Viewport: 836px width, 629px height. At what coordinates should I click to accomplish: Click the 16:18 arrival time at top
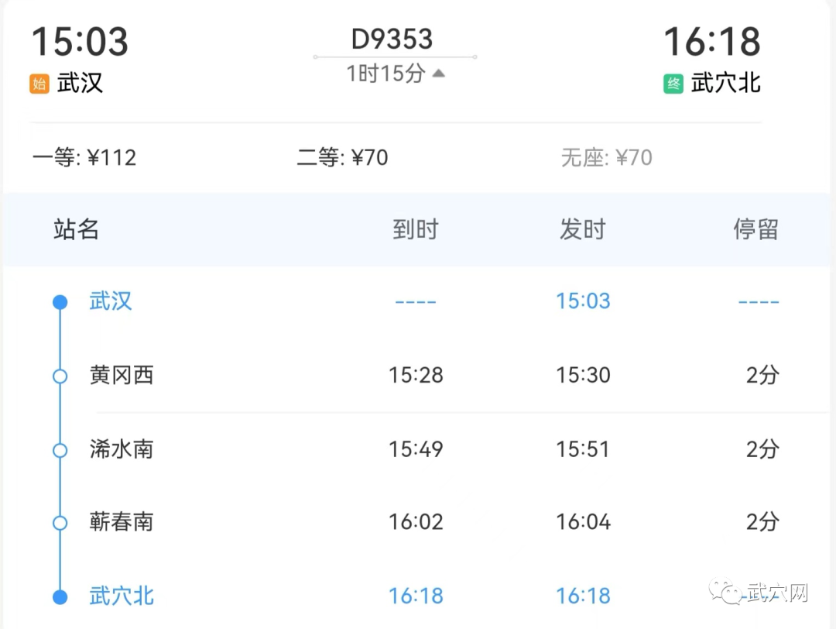click(712, 41)
